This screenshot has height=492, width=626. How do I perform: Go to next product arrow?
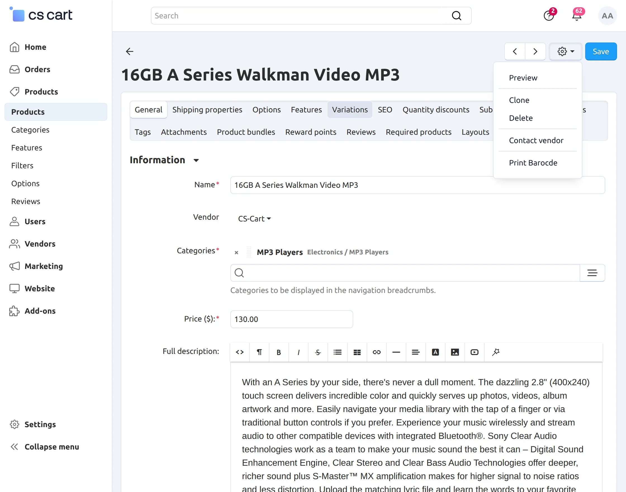(x=535, y=51)
